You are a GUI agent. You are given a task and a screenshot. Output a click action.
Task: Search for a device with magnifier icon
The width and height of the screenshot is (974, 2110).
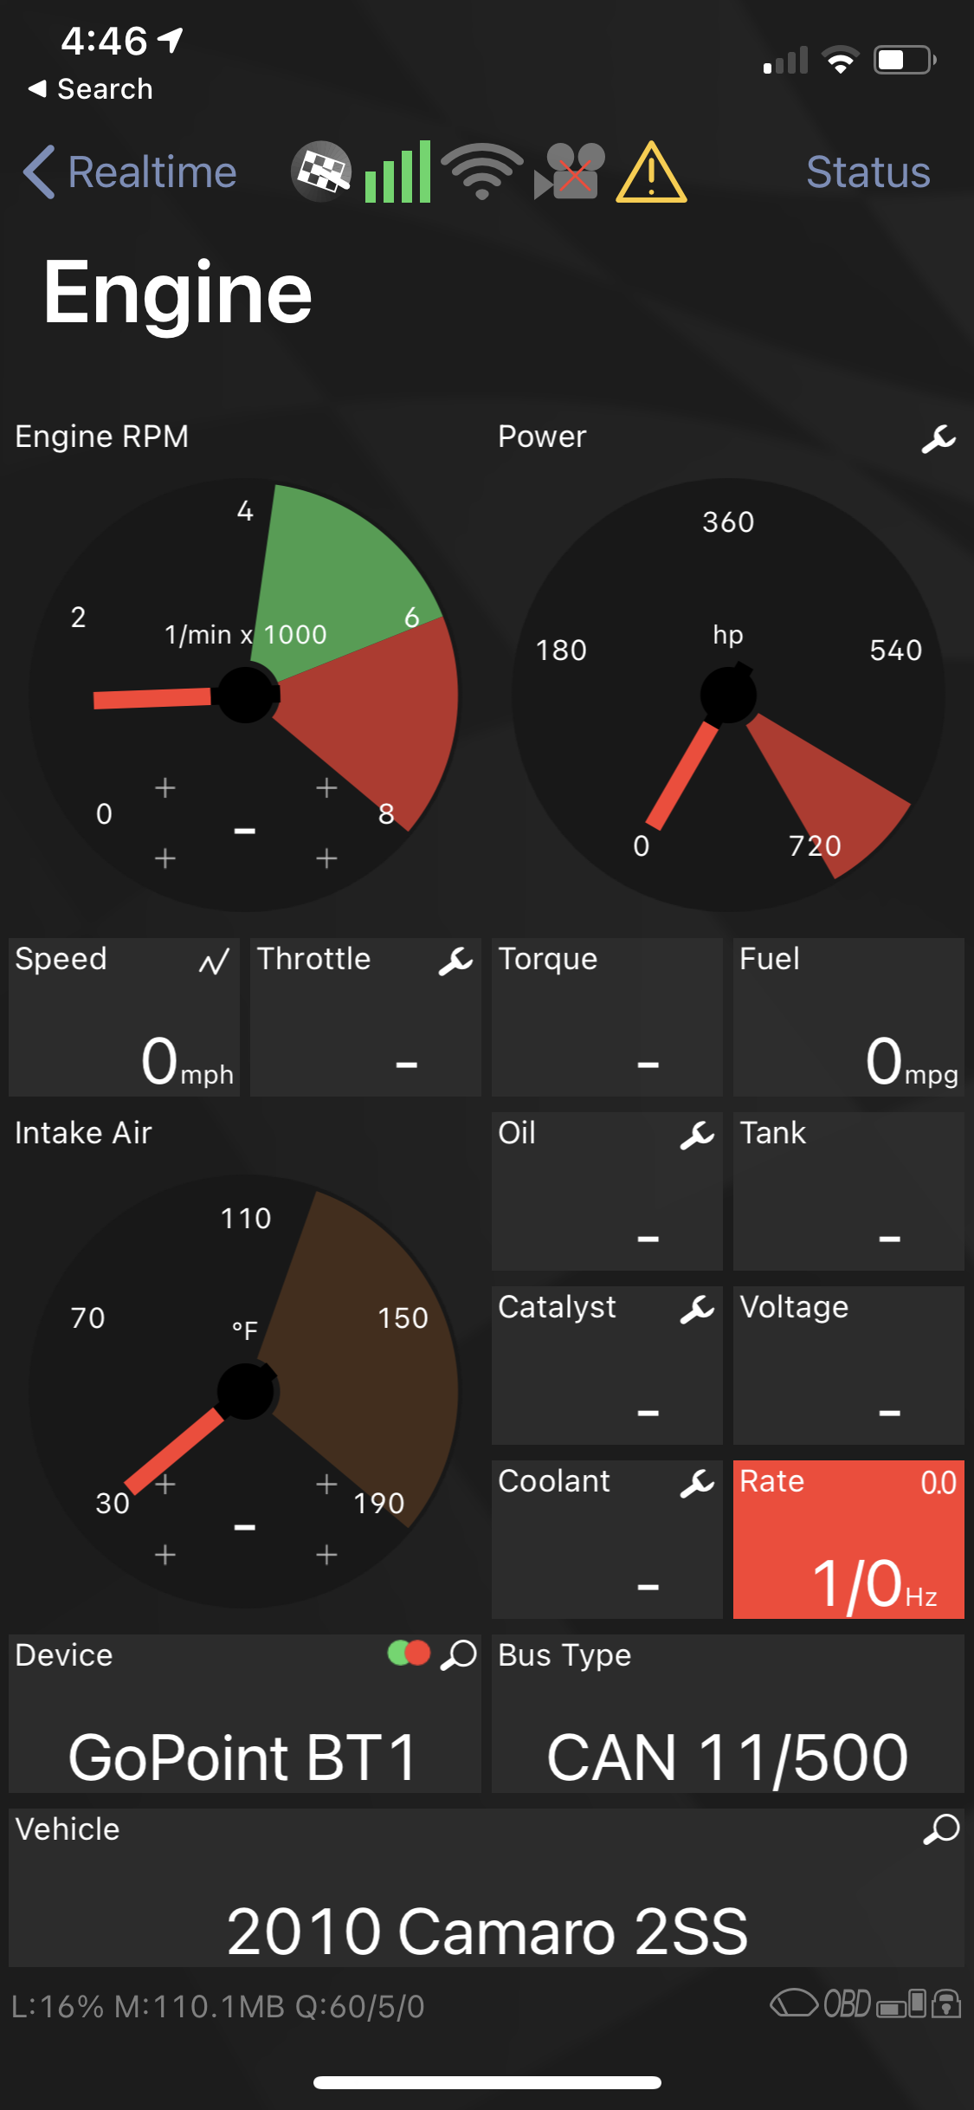pyautogui.click(x=460, y=1654)
